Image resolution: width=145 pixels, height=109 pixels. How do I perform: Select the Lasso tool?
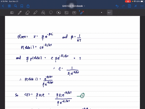pyautogui.click(x=51, y=13)
